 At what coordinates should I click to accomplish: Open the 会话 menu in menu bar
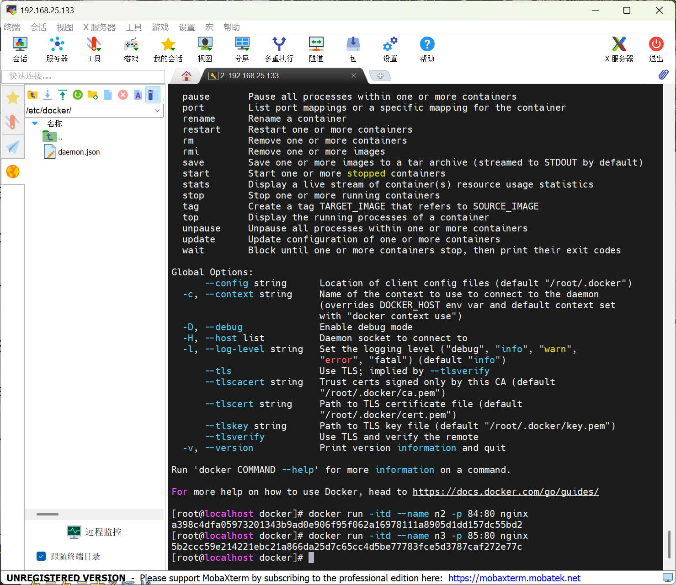[38, 27]
